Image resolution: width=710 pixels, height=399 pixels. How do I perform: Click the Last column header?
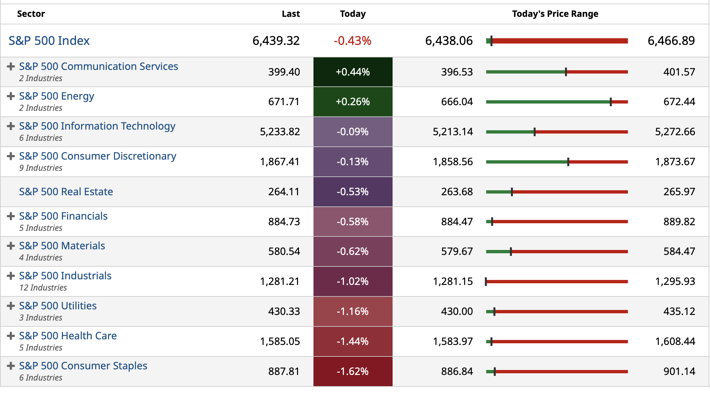coord(291,14)
